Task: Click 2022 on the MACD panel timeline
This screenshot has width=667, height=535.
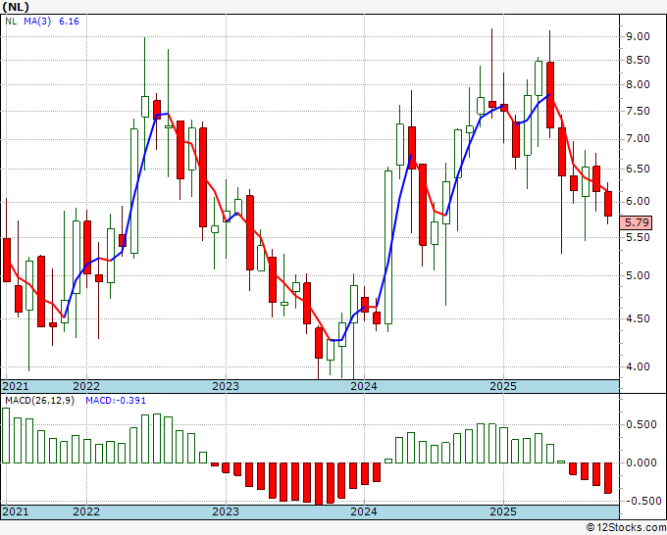Action: coord(86,511)
